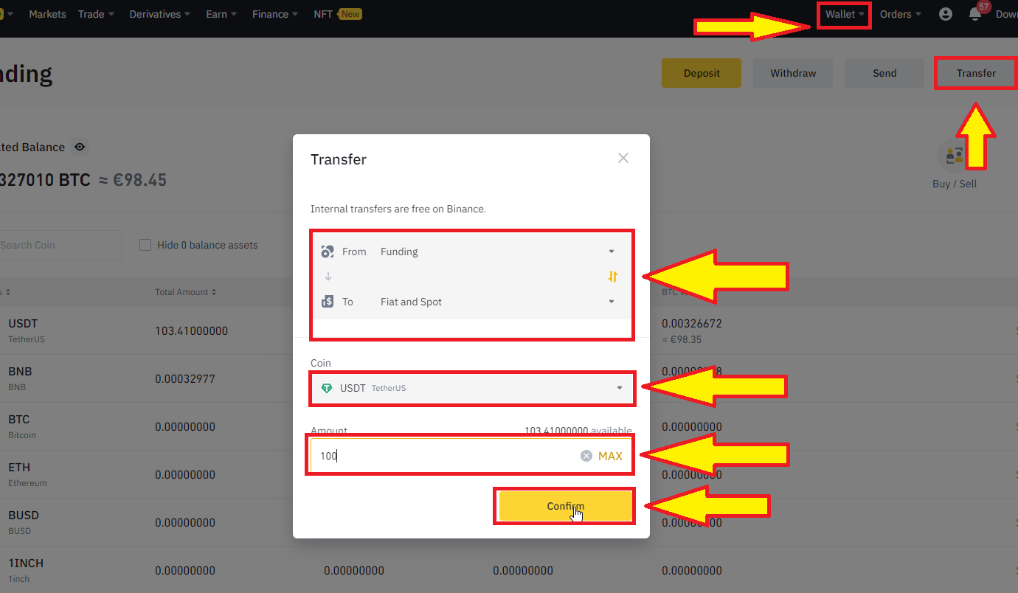The height and width of the screenshot is (593, 1018).
Task: Click the Deposit button
Action: click(702, 73)
